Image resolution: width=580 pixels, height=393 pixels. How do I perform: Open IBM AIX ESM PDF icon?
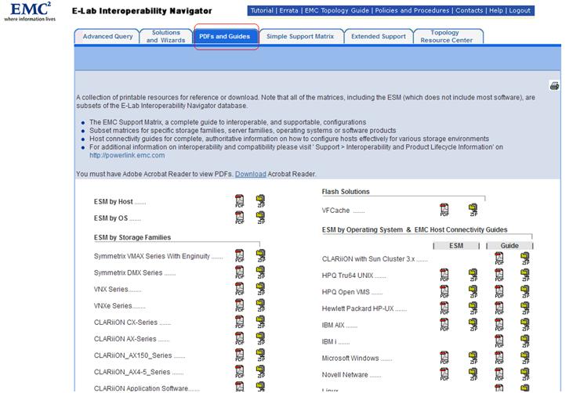coord(444,325)
